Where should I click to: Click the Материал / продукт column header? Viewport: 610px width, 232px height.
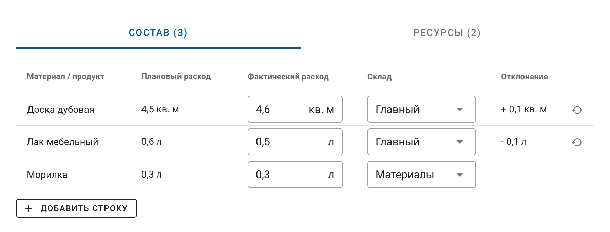pyautogui.click(x=66, y=76)
